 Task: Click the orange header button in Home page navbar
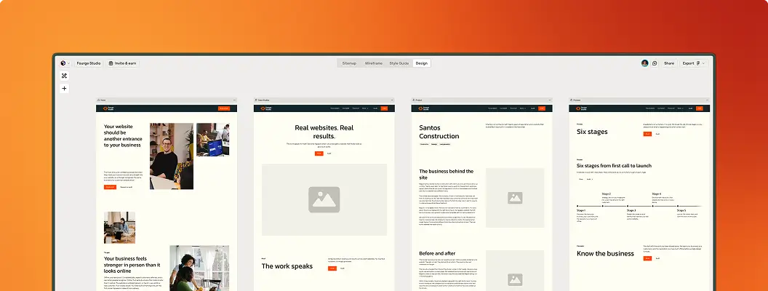224,108
